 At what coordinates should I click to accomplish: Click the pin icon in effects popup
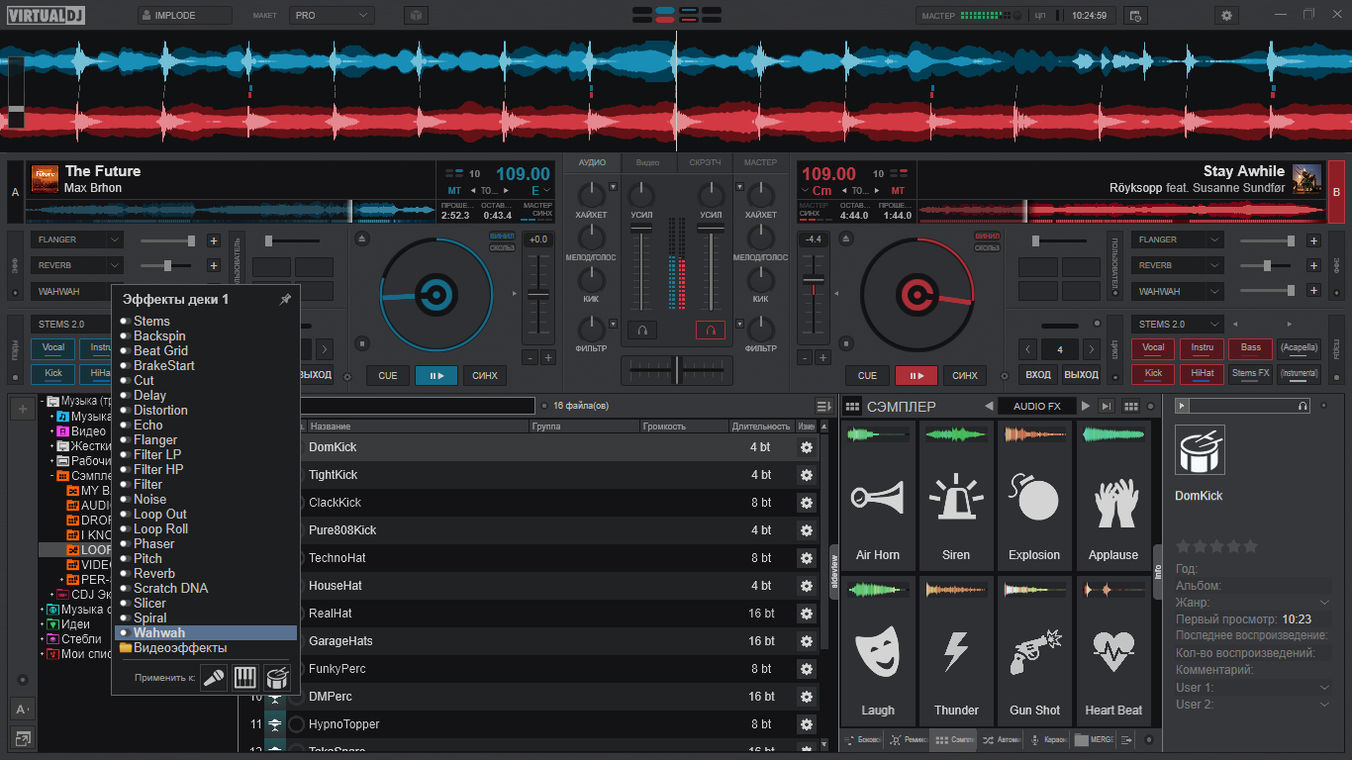click(x=285, y=300)
